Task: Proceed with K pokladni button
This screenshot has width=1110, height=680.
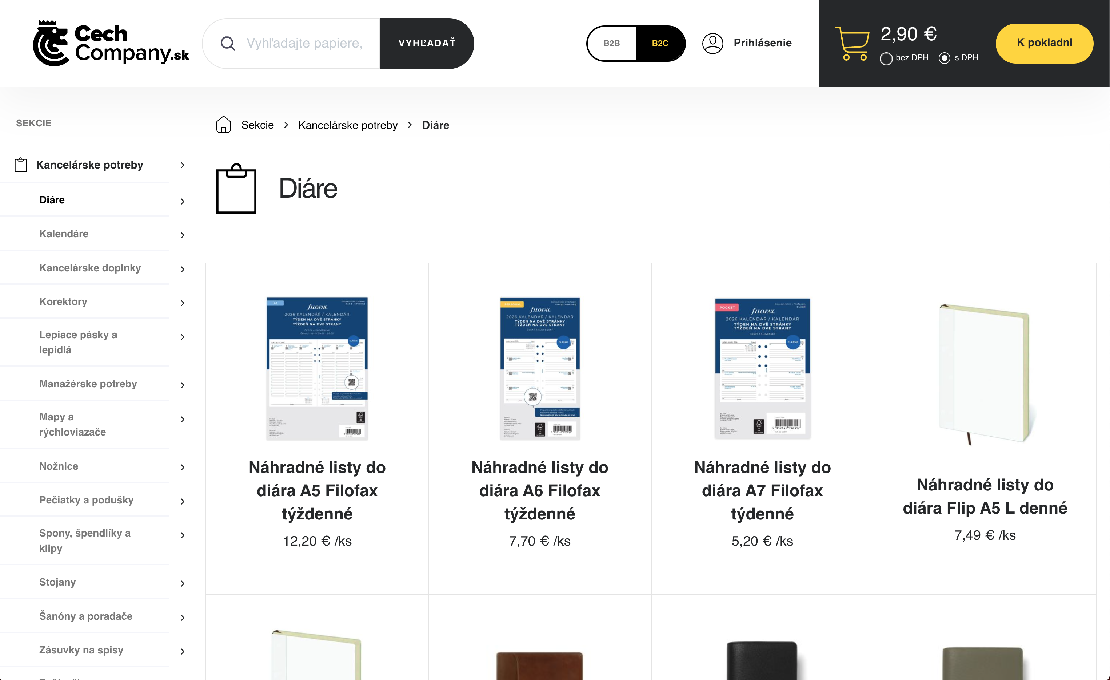Action: [x=1044, y=43]
